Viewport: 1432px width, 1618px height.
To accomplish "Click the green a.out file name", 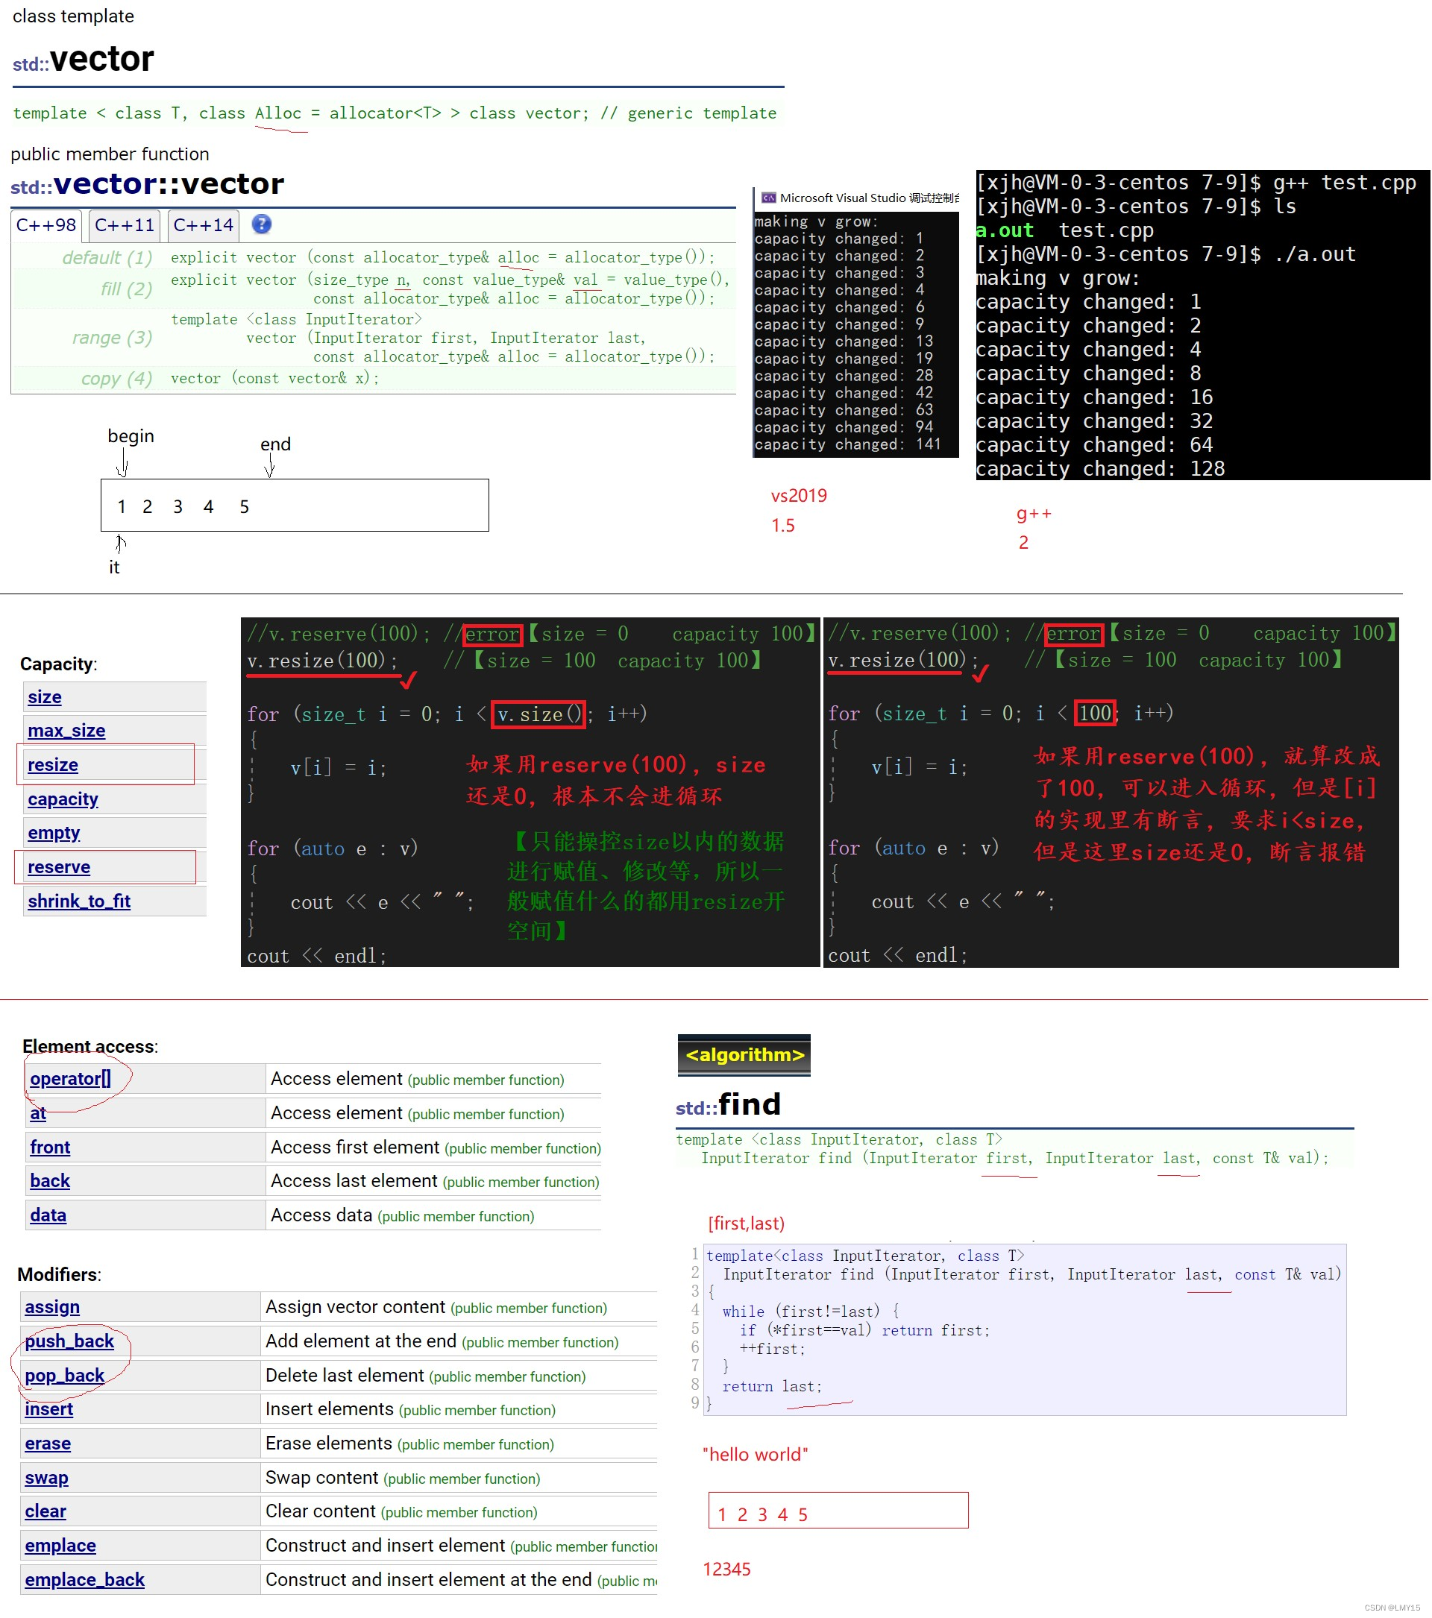I will pos(1005,230).
